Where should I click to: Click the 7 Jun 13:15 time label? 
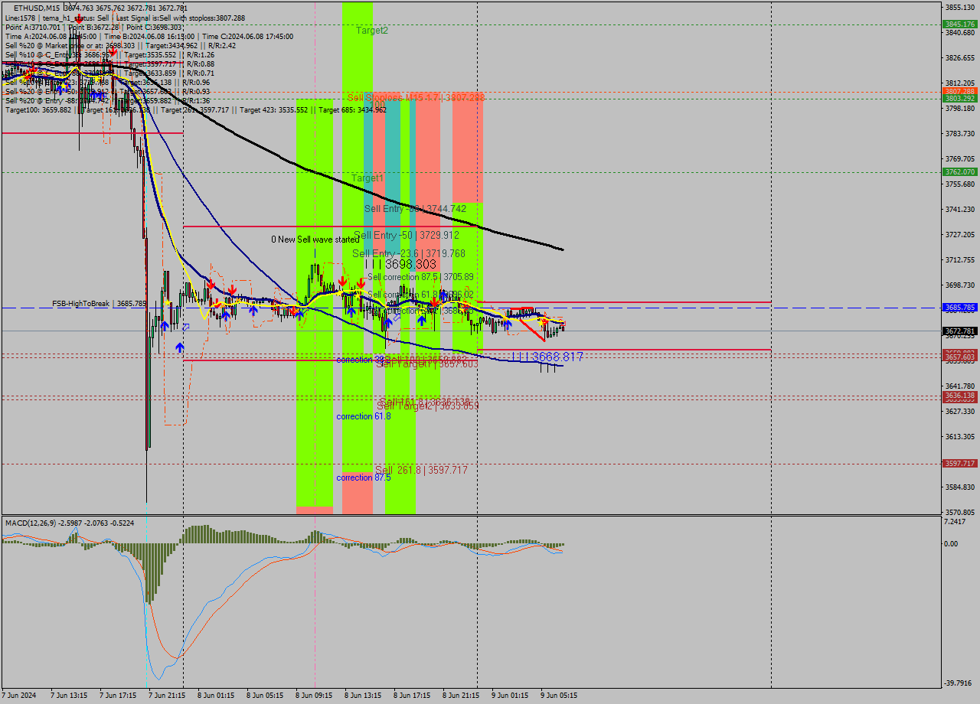(68, 696)
